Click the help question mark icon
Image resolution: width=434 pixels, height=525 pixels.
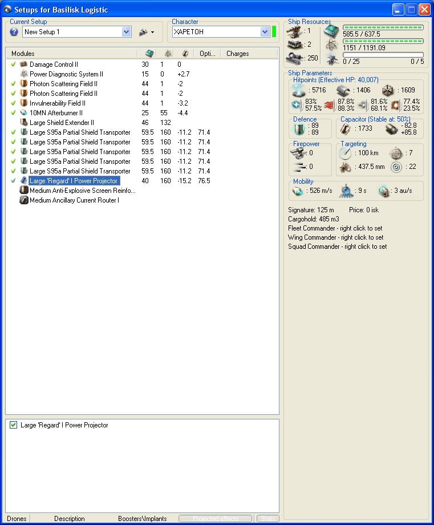pos(14,32)
